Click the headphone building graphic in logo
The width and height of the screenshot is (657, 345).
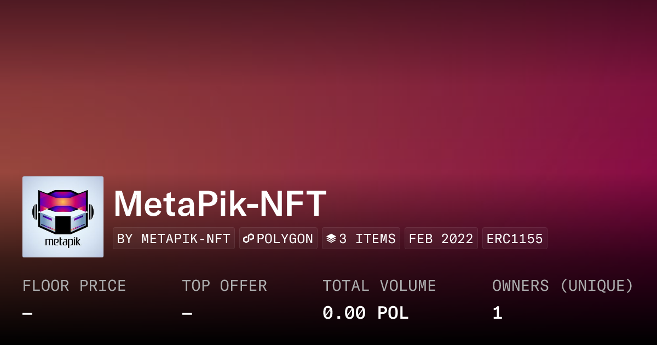point(63,211)
